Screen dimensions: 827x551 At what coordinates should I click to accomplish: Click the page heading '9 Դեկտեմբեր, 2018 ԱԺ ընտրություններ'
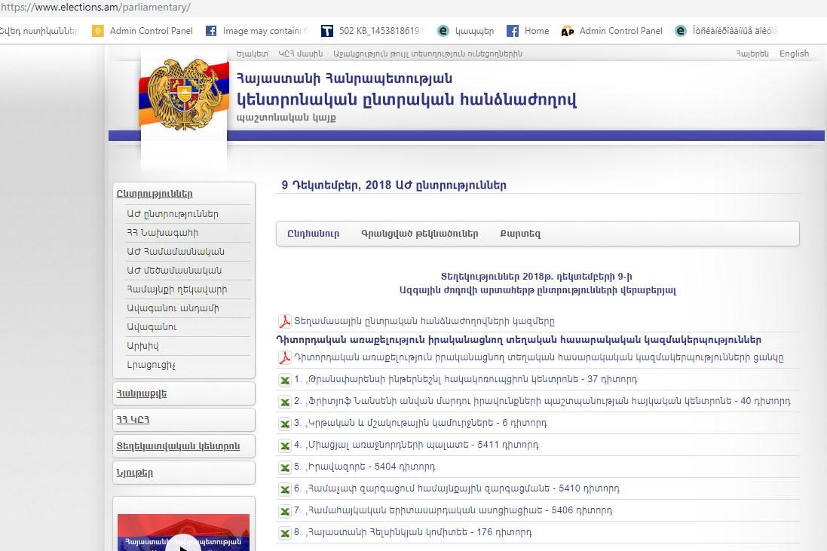tap(394, 185)
